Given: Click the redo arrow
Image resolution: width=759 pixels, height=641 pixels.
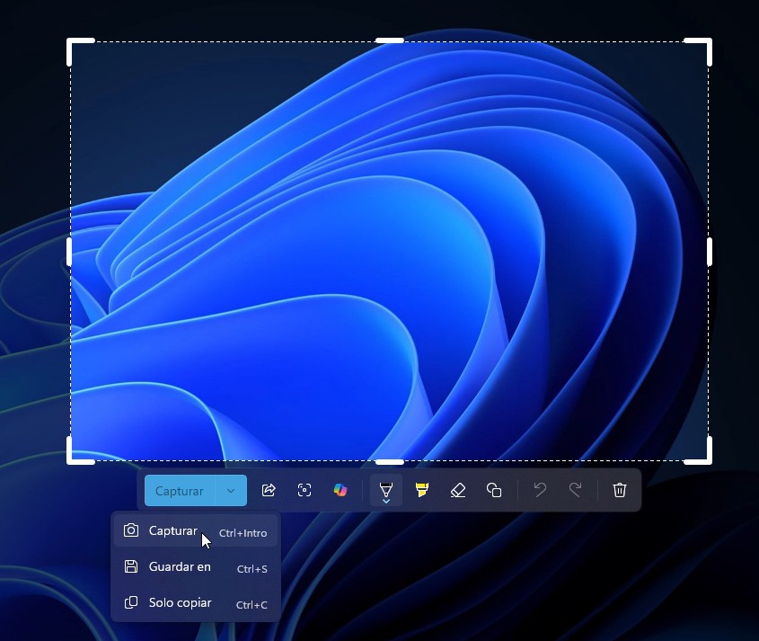Looking at the screenshot, I should tap(575, 490).
